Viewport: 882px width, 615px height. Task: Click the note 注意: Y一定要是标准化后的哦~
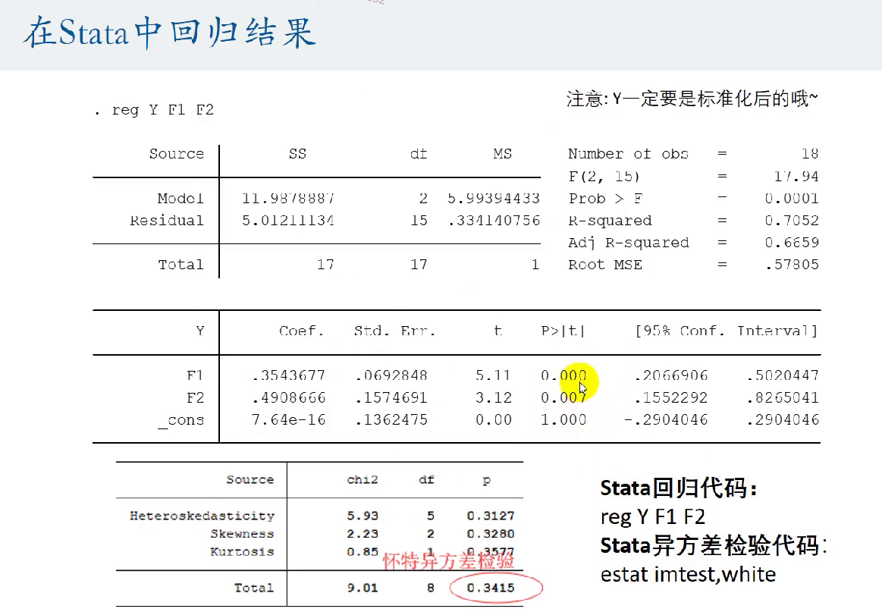point(692,99)
